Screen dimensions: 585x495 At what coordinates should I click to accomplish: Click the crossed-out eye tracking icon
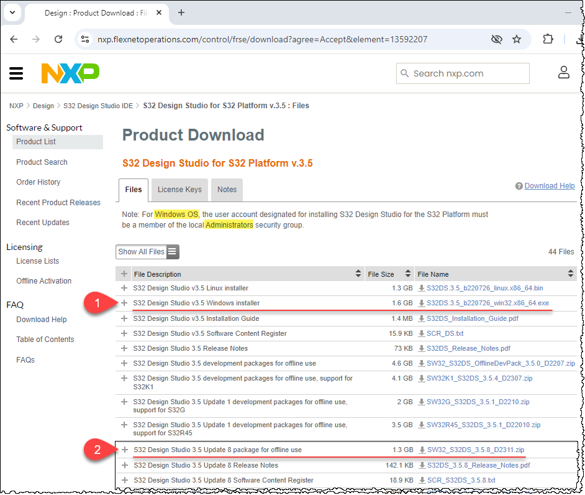(x=497, y=39)
